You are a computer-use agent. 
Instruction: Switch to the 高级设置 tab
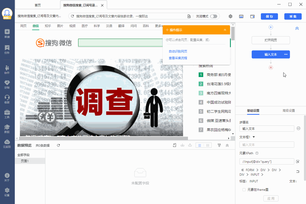point(289,111)
